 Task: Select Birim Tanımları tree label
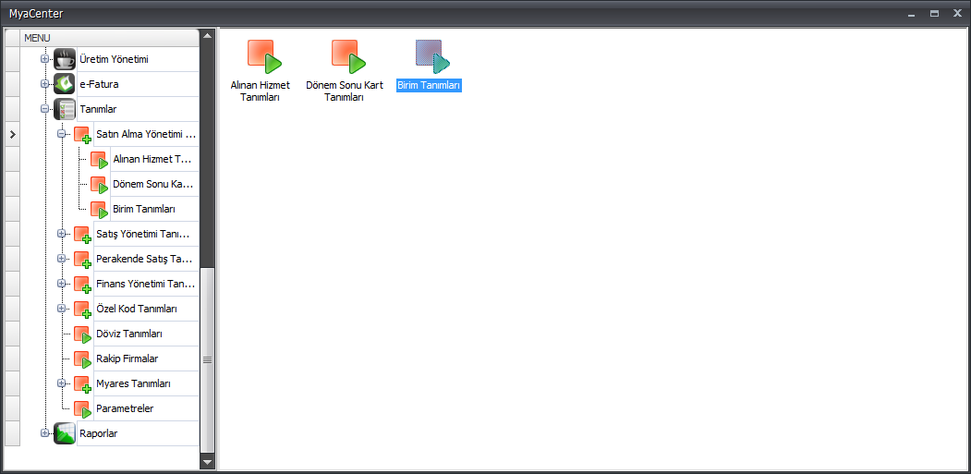point(144,209)
